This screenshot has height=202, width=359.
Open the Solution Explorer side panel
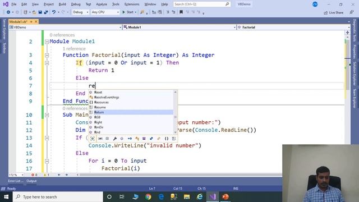point(354,74)
